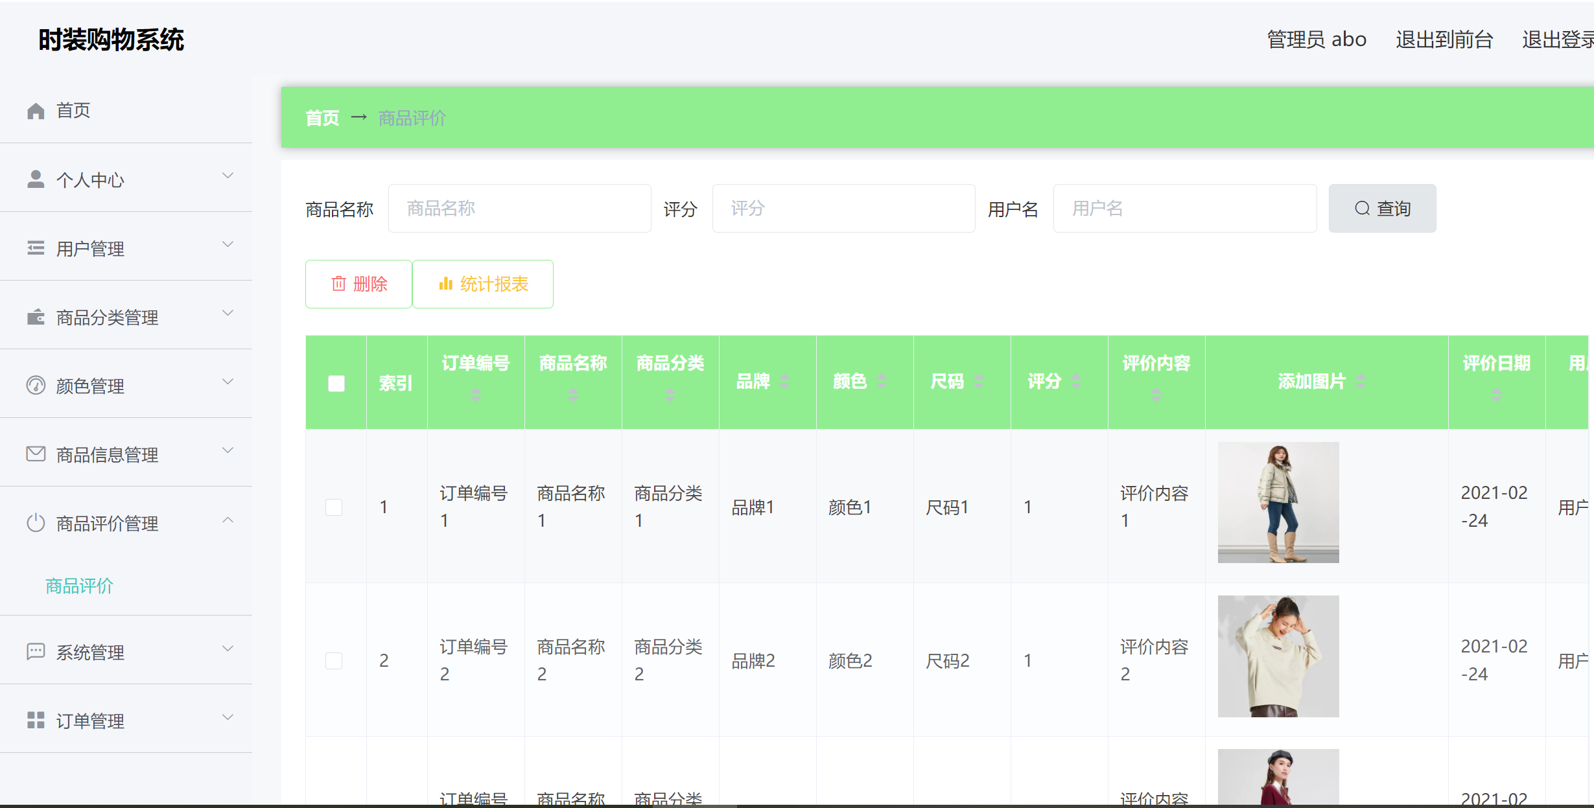
Task: Click the person icon for 个人中心
Action: [36, 179]
